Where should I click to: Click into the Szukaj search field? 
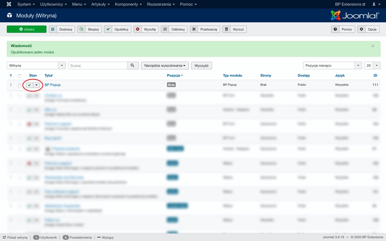[98, 66]
